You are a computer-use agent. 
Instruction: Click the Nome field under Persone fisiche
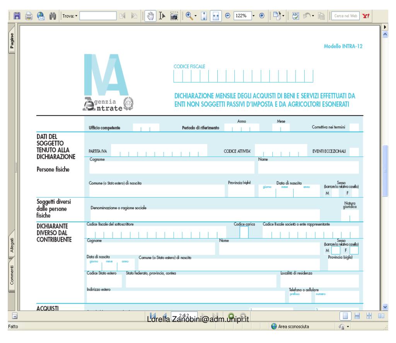tap(308, 167)
